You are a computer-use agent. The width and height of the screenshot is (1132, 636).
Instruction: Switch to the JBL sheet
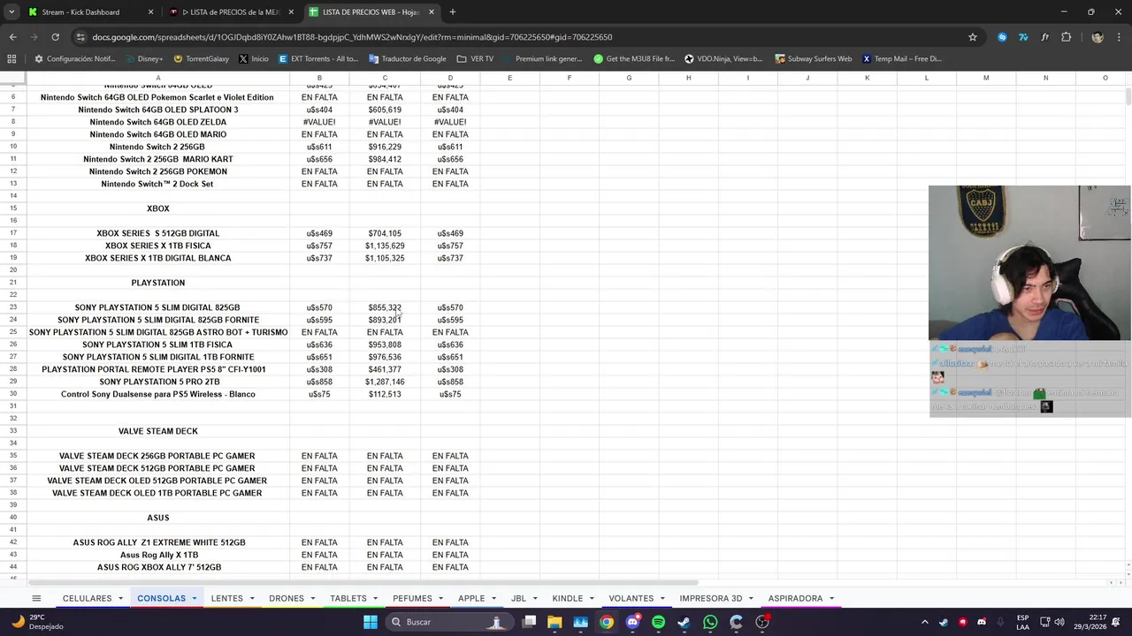coord(518,598)
